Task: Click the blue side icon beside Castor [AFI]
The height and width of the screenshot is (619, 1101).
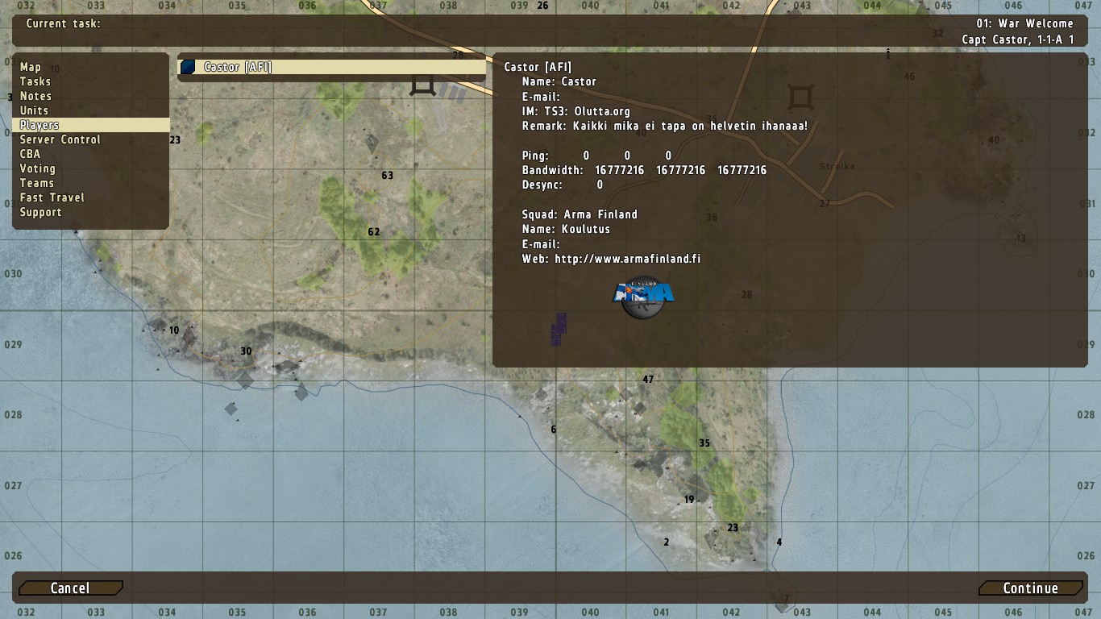Action: [188, 67]
